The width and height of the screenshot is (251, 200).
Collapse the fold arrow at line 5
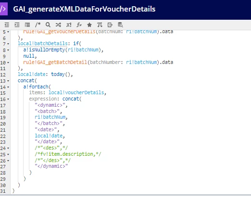[x=8, y=32]
